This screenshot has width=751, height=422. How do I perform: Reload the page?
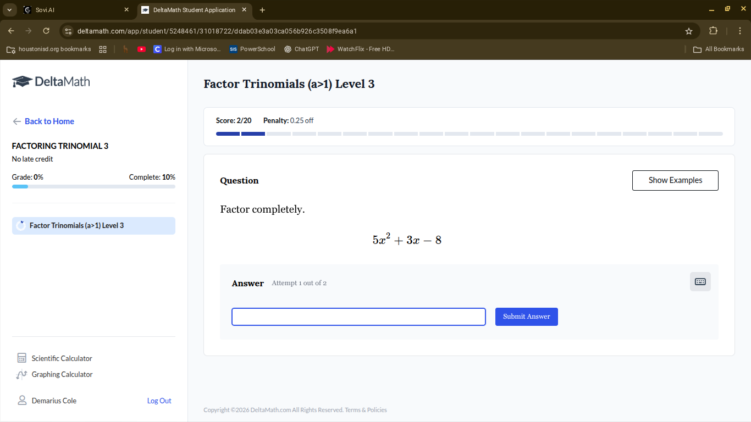pyautogui.click(x=46, y=31)
